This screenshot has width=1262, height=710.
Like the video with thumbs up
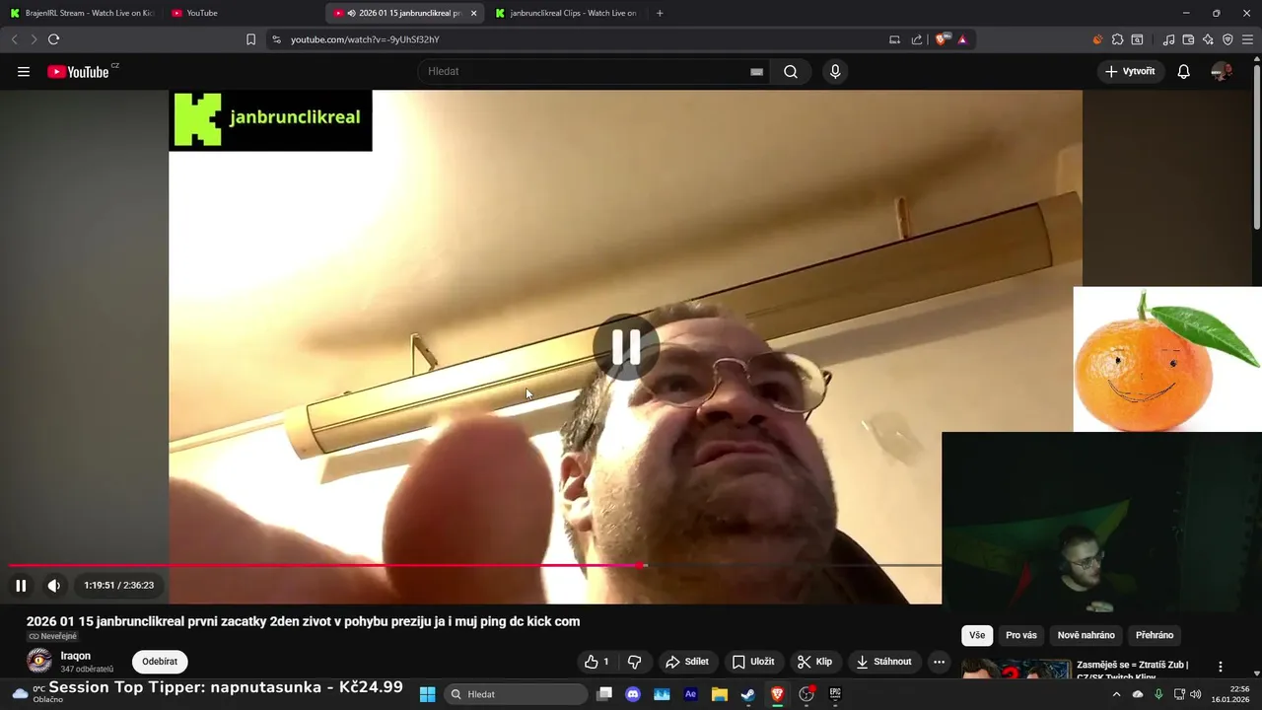pyautogui.click(x=596, y=662)
